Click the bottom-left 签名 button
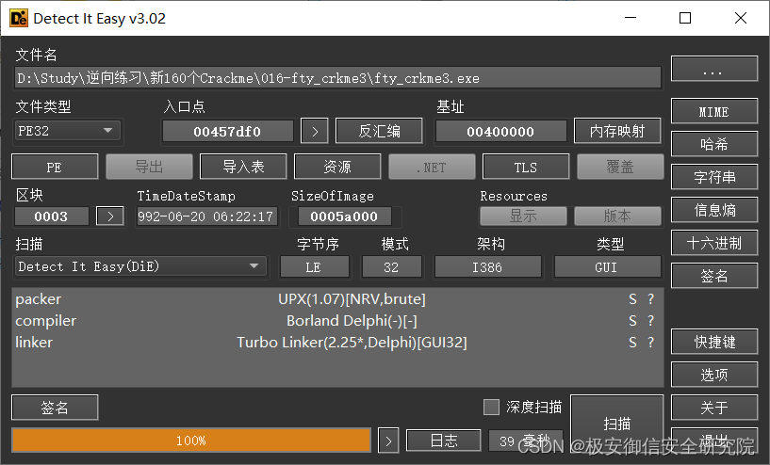 (x=55, y=408)
